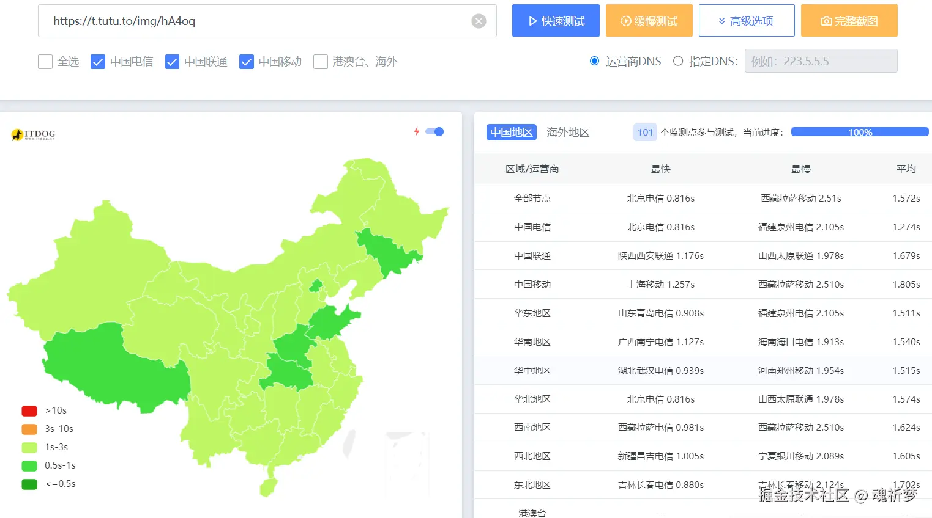This screenshot has height=518, width=932.
Task: Click 广西南宁电信 1.127s cell
Action: (x=661, y=342)
